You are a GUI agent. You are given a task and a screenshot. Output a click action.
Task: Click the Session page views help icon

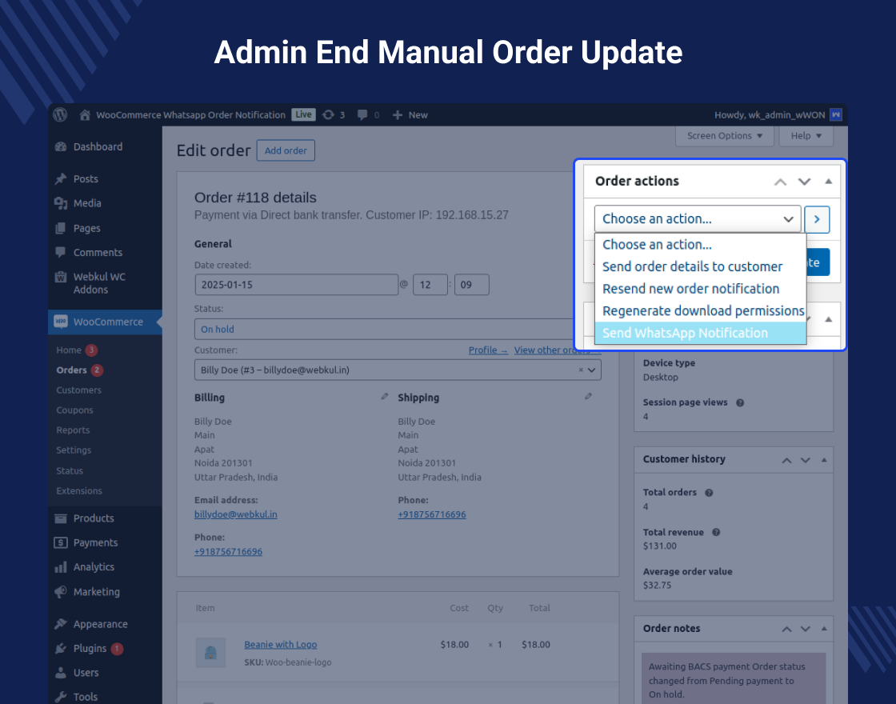pyautogui.click(x=740, y=403)
